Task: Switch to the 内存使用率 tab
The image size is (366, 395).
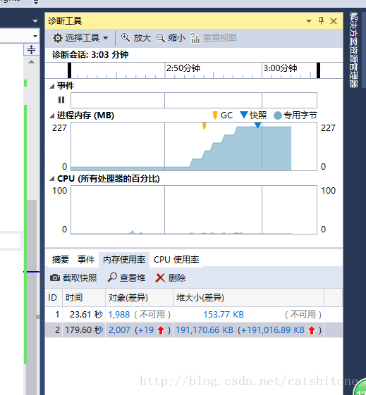Action: click(124, 260)
